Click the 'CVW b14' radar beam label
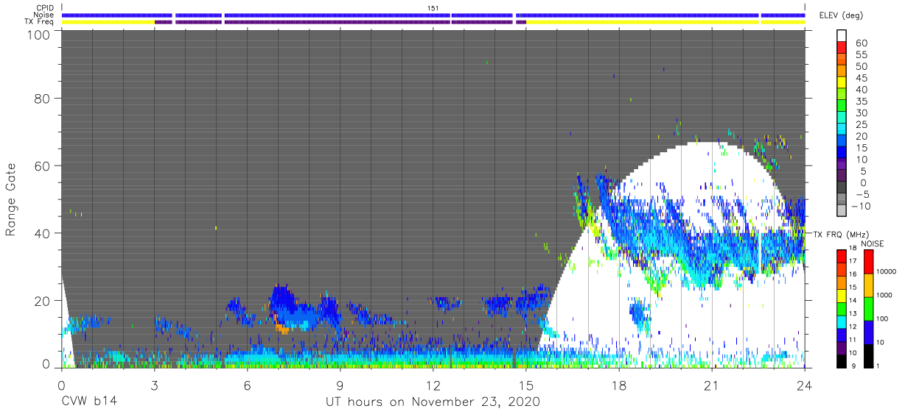 point(88,402)
